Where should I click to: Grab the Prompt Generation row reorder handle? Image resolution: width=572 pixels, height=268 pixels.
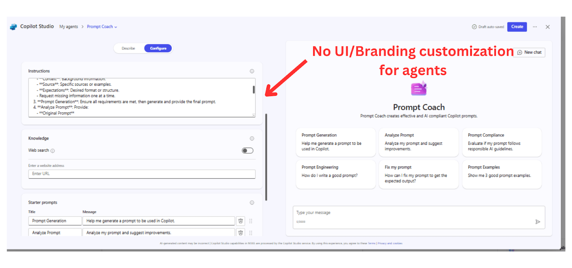[x=251, y=221]
